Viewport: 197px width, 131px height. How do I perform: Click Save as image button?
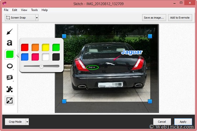click(154, 18)
